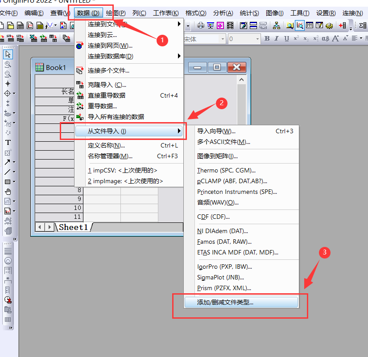Viewport: 368px width, 357px height.
Task: Click the new graph toolbar icon
Action: click(x=30, y=25)
